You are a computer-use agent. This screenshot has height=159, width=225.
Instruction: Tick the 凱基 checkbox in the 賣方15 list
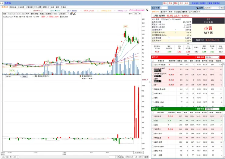(x=153, y=120)
